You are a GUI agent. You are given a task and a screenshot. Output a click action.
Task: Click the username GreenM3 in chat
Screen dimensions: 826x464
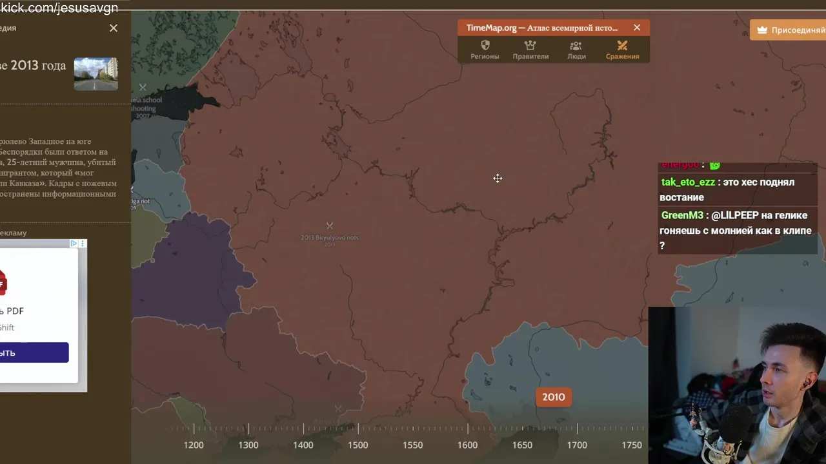click(x=682, y=215)
